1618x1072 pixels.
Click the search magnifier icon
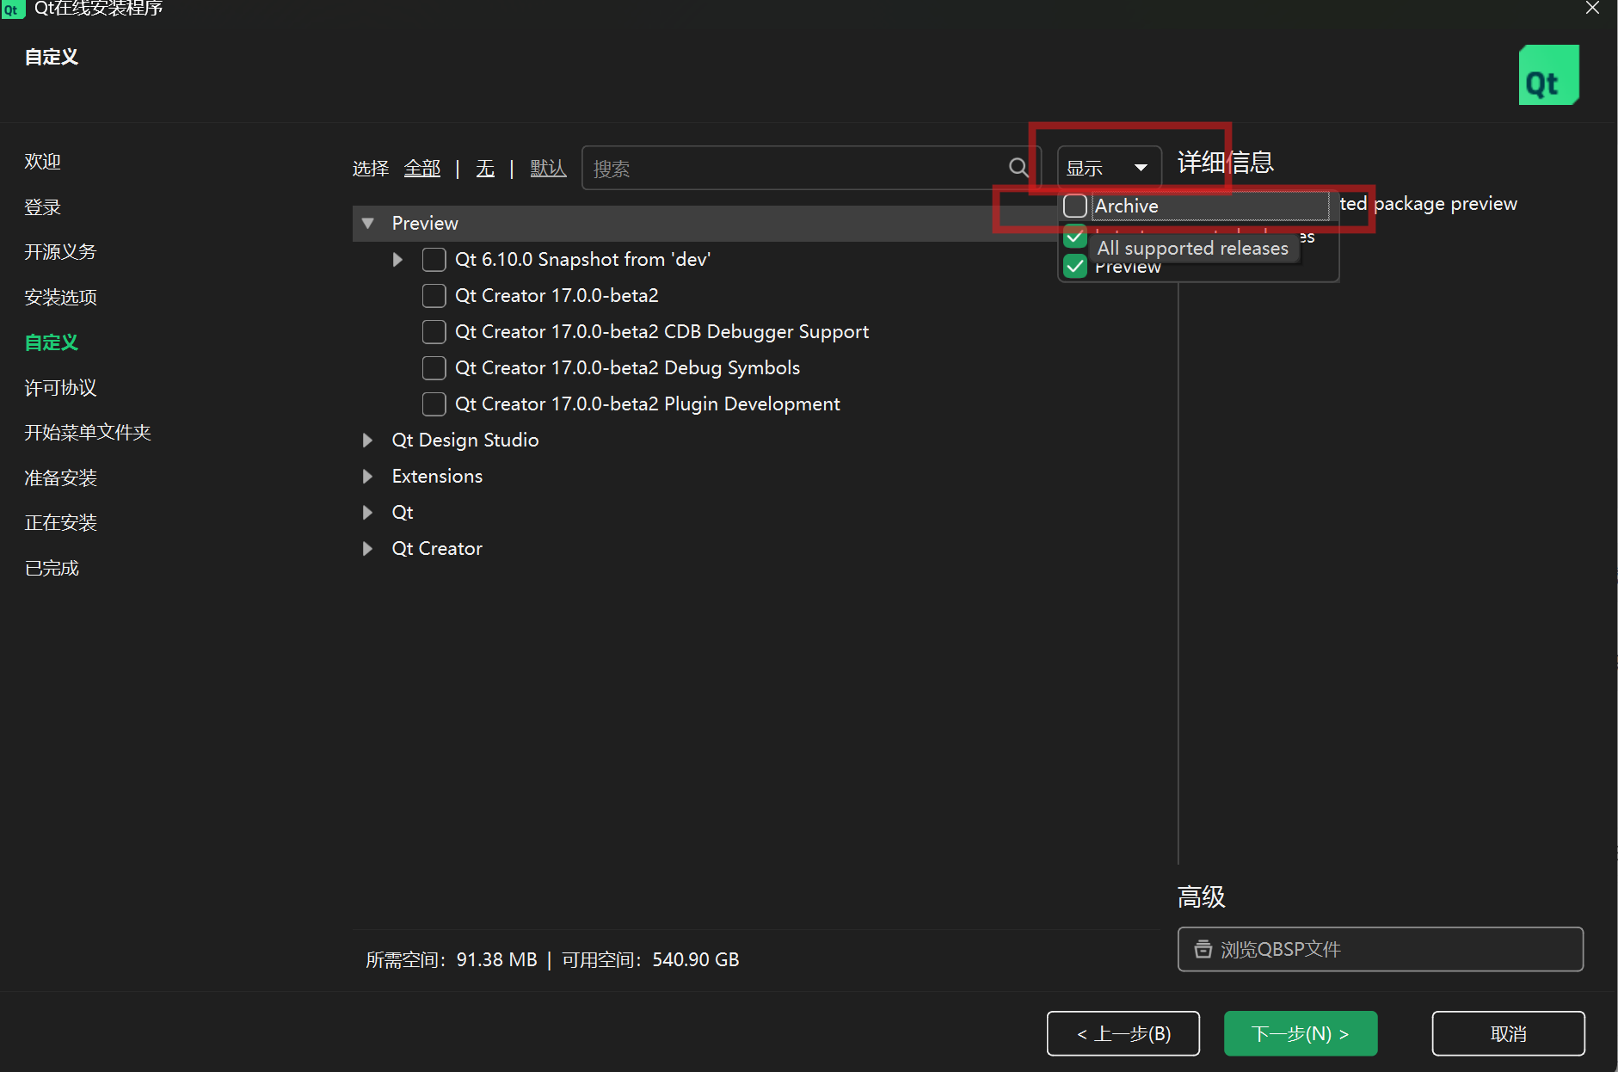click(1018, 168)
